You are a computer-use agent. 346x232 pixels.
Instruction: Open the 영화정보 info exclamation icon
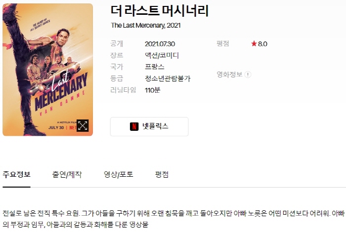click(248, 75)
